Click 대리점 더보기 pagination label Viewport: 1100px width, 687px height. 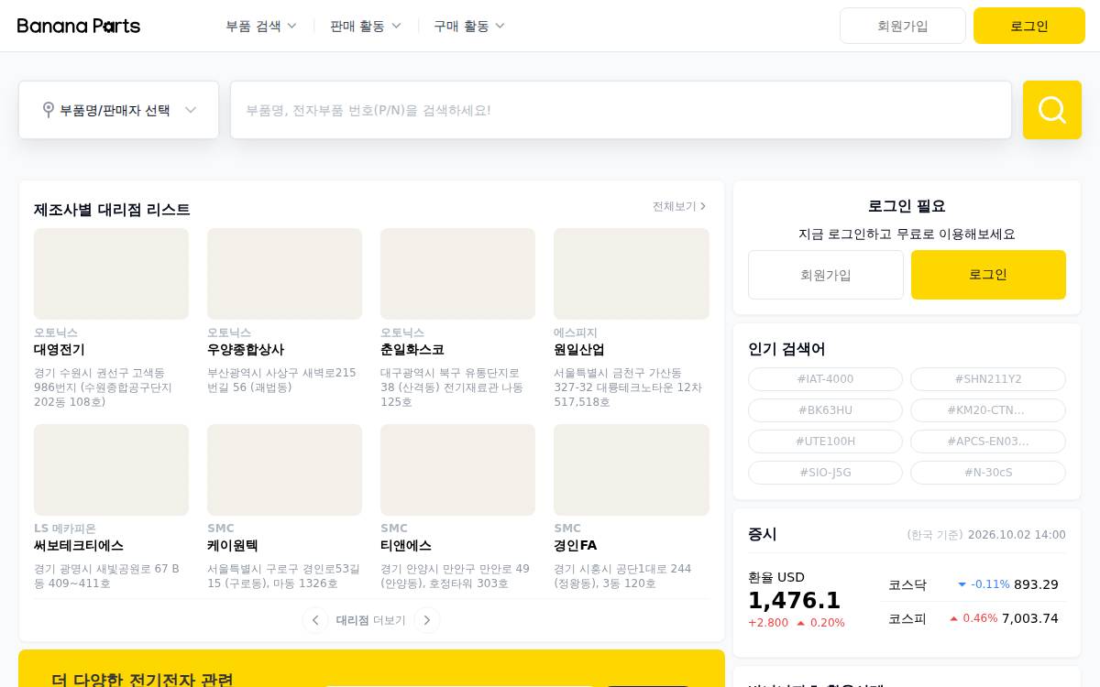(371, 620)
